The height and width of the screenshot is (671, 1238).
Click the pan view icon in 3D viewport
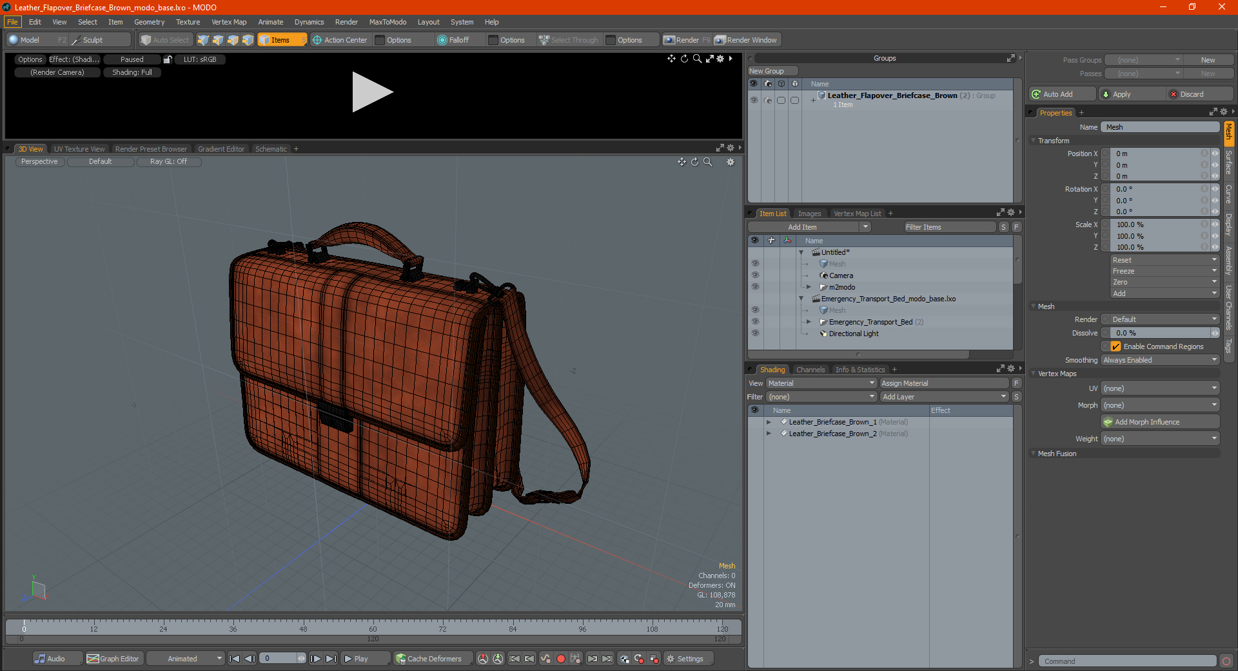coord(682,162)
